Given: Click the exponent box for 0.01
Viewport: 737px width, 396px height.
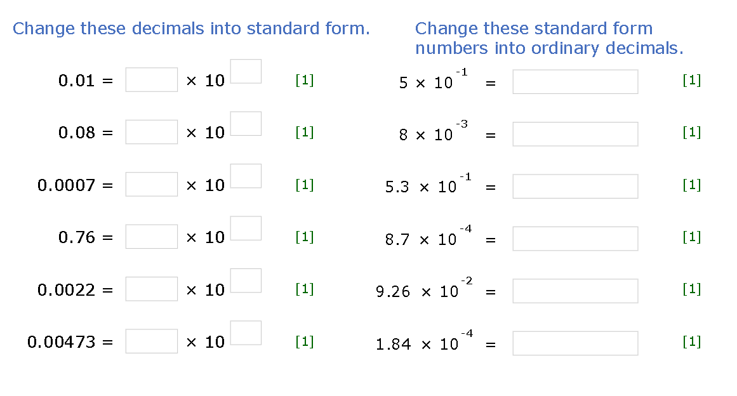Looking at the screenshot, I should tap(246, 71).
